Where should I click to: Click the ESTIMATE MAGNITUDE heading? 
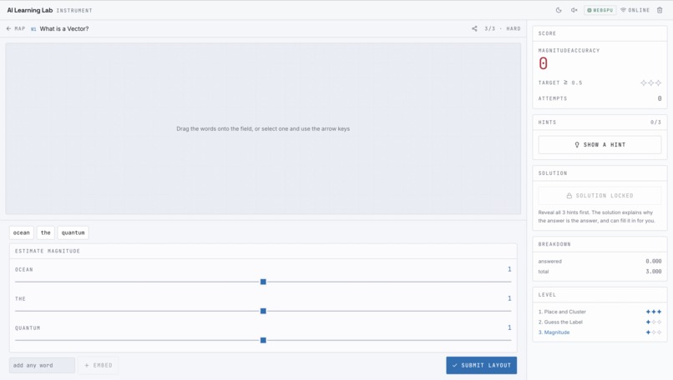point(48,251)
